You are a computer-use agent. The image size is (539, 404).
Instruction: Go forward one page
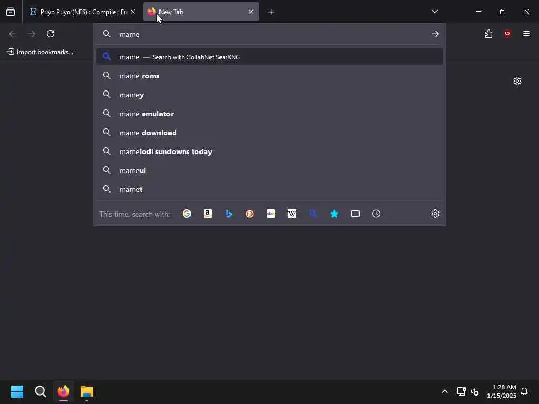click(32, 34)
